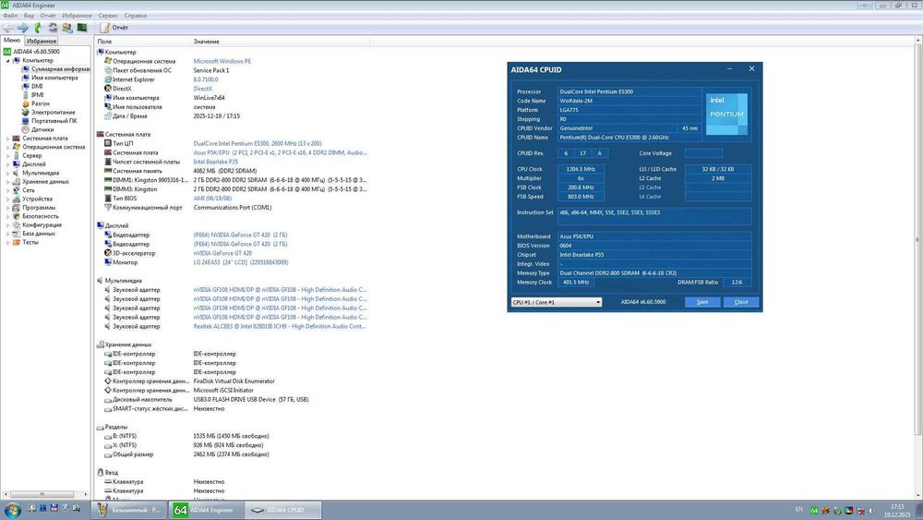Click the Intel Pentium logo in CPUID window
The image size is (923, 520).
coord(726,115)
